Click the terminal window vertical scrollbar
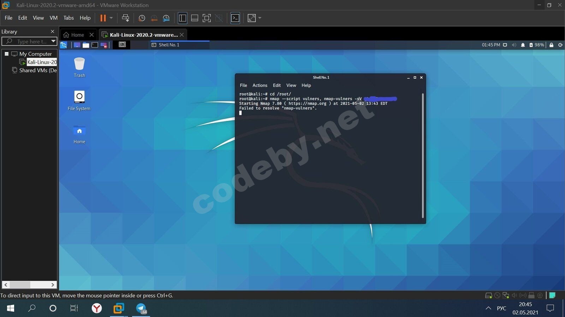Screen dimensions: 565x317 point(423,155)
